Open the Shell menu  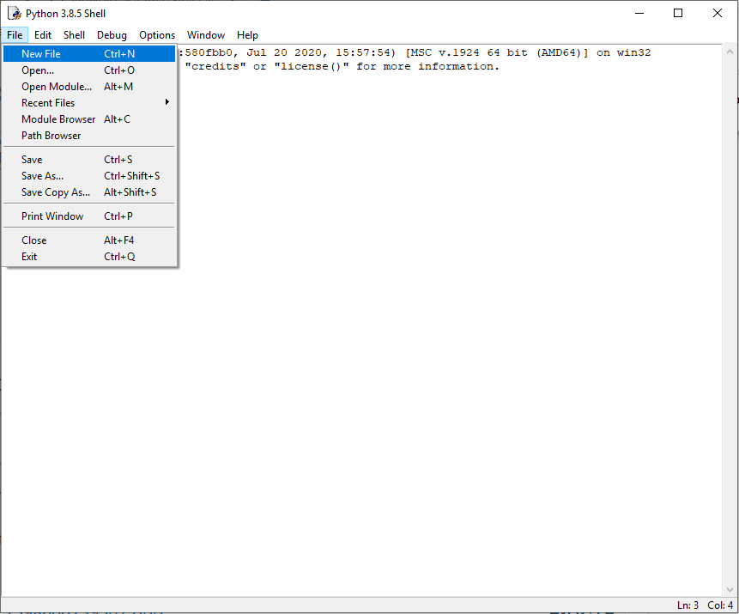click(74, 35)
